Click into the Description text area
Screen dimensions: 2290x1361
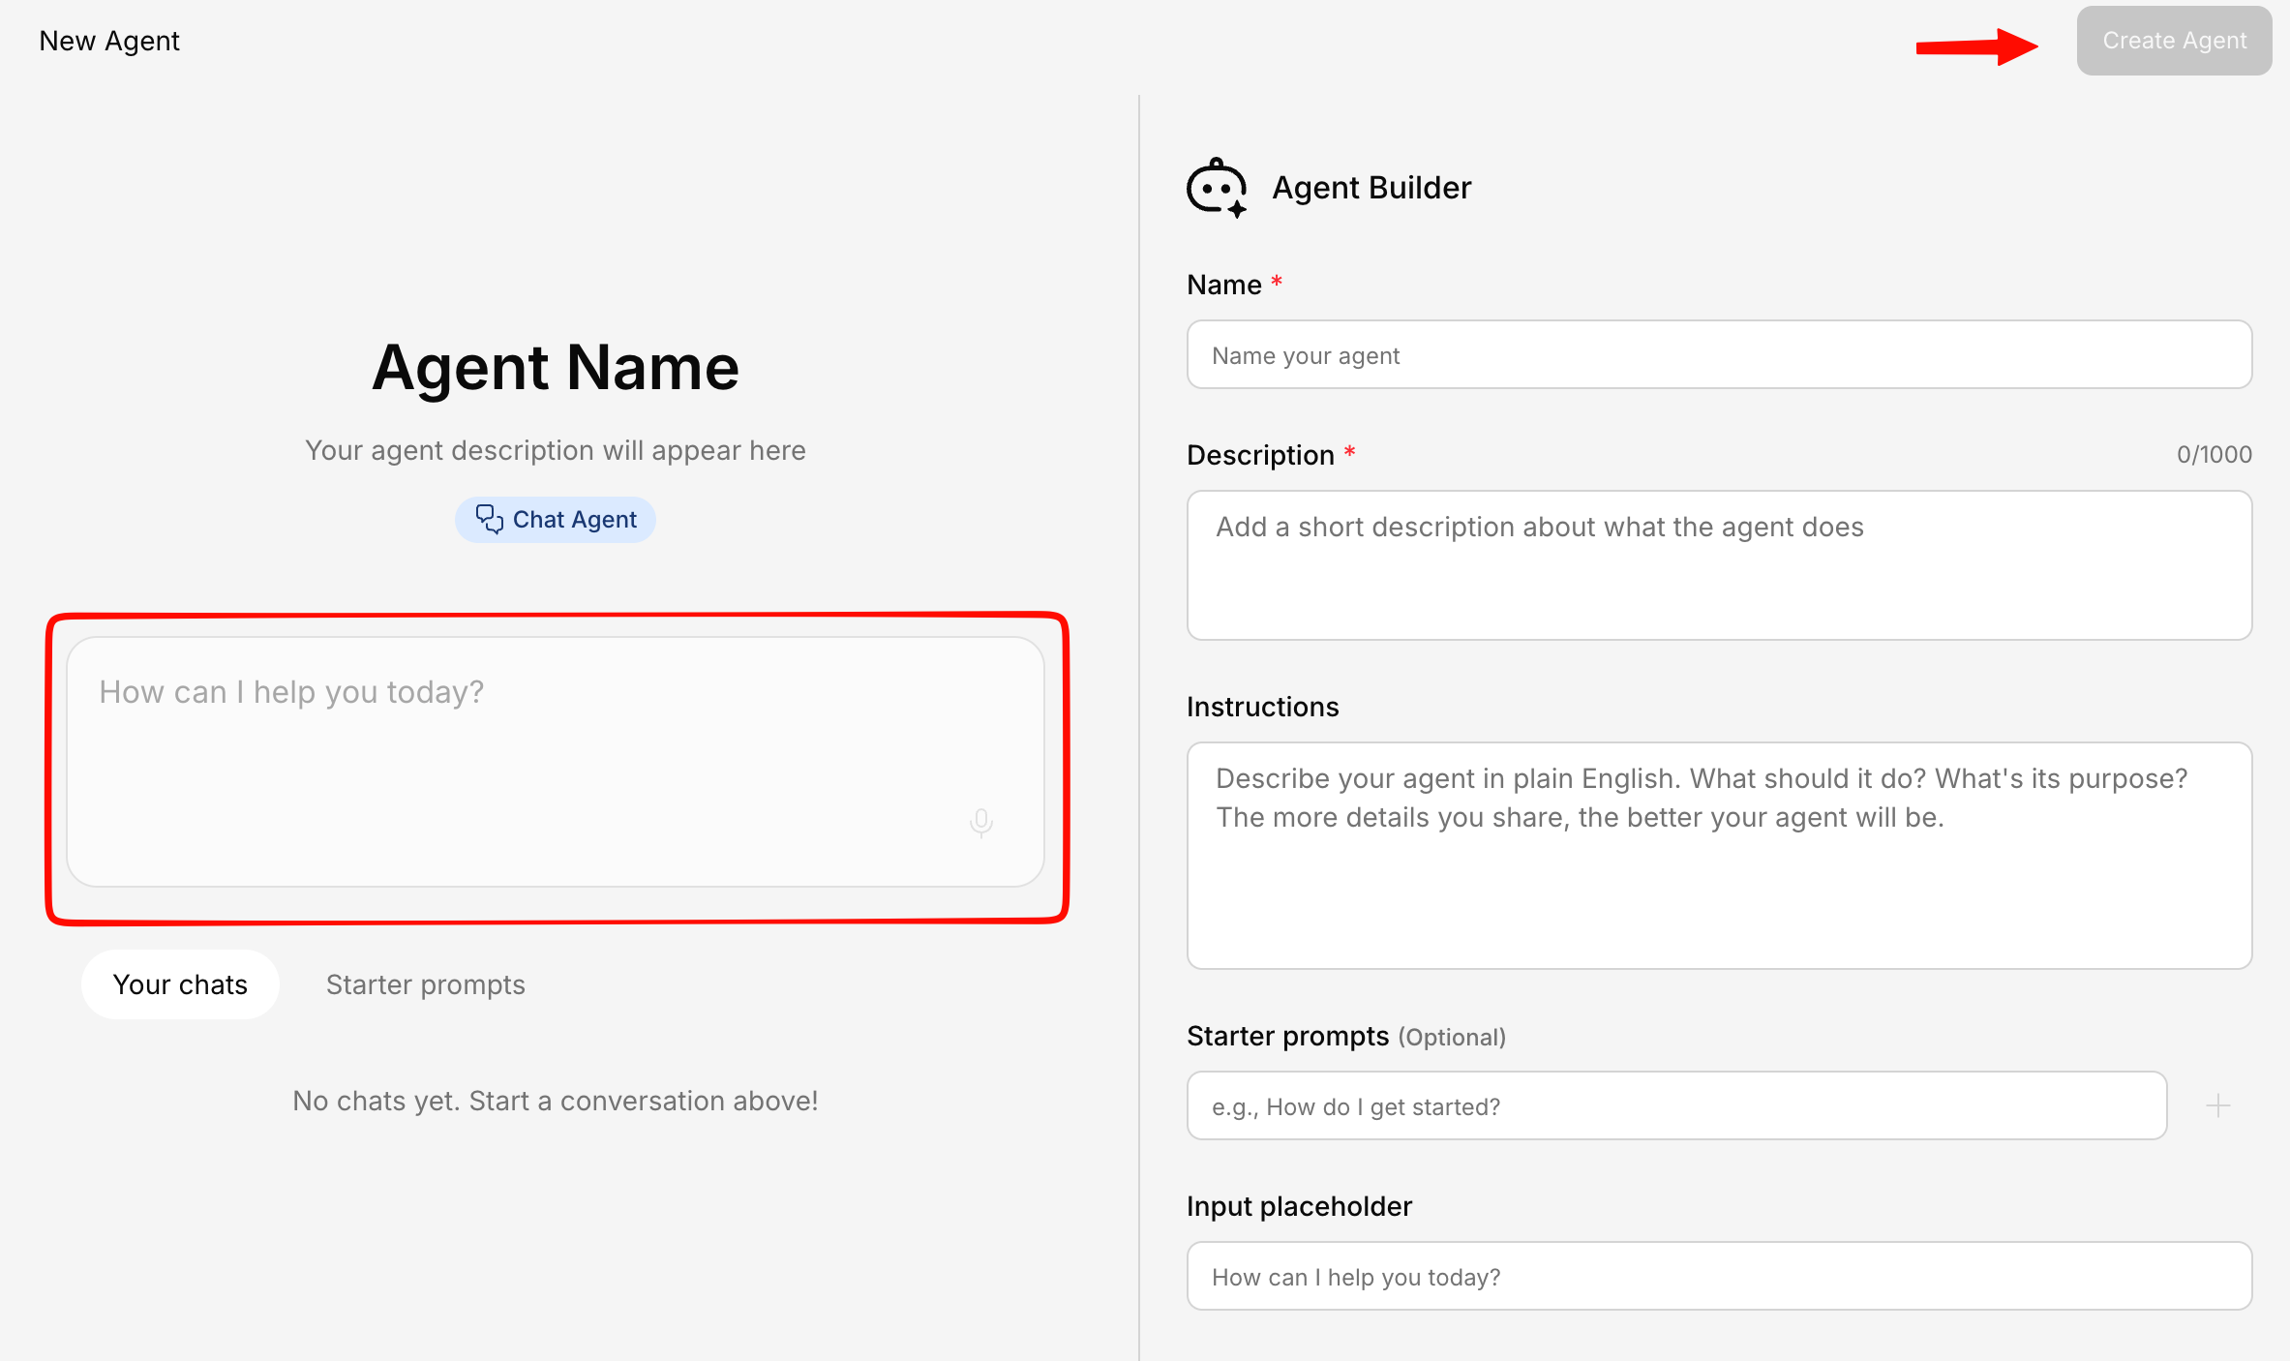tap(1718, 565)
